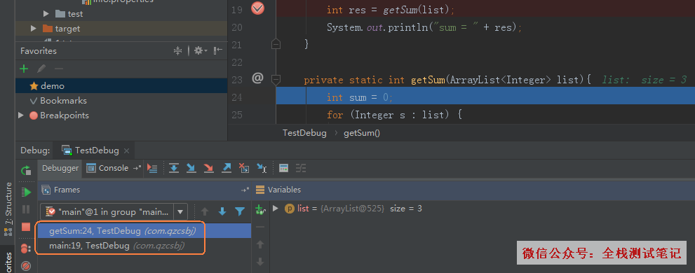Click the thread dropdown arrow button
The height and width of the screenshot is (273, 695).
[180, 212]
